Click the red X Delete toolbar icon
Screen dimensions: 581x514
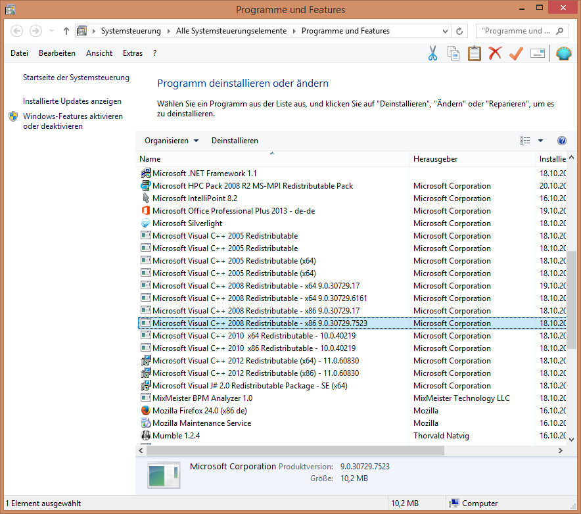pyautogui.click(x=495, y=53)
